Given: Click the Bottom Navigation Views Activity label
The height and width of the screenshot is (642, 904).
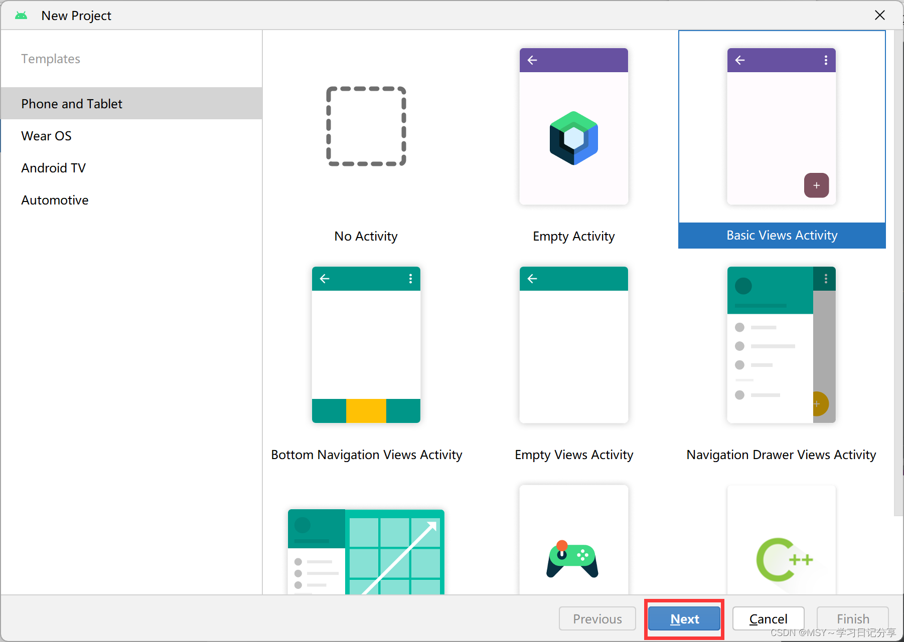Looking at the screenshot, I should pyautogui.click(x=367, y=455).
